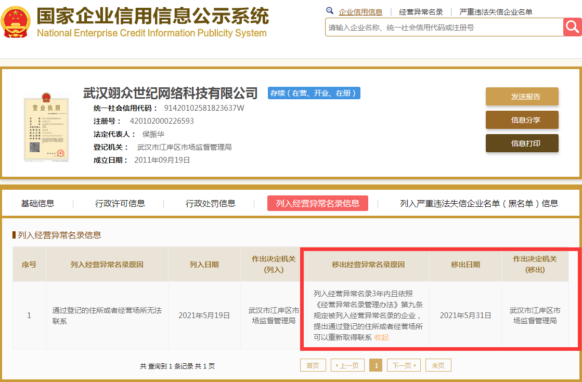Collapse the removal reason text with 收起

pyautogui.click(x=381, y=337)
